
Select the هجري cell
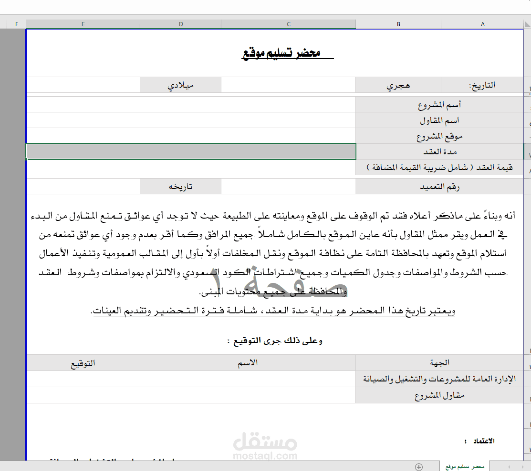(x=398, y=85)
